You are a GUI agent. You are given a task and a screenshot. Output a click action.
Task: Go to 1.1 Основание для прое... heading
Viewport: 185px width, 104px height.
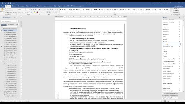pyautogui.click(x=11, y=33)
